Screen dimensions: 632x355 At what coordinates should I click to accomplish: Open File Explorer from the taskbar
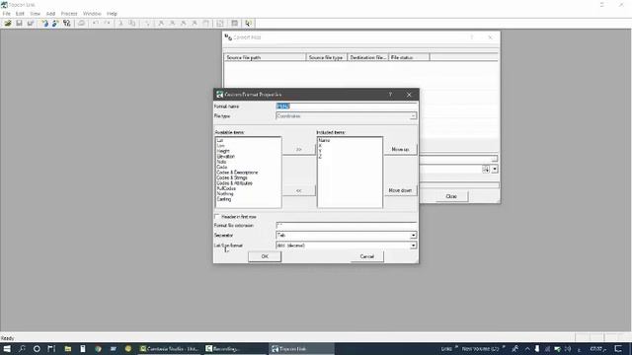point(68,348)
